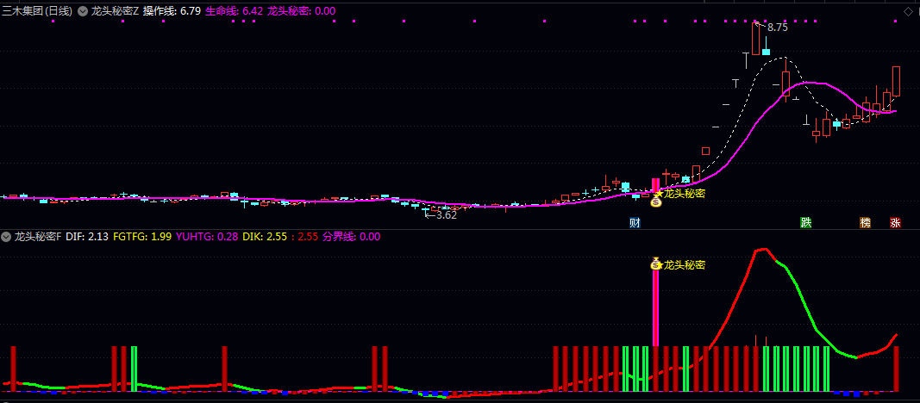Open the green 跌 event marker

pos(806,222)
